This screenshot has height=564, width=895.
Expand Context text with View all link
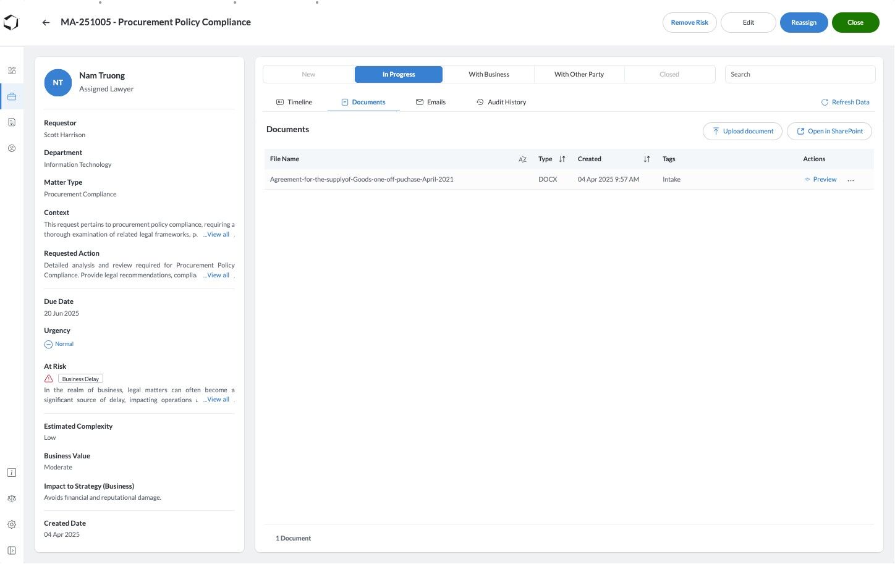pyautogui.click(x=217, y=235)
